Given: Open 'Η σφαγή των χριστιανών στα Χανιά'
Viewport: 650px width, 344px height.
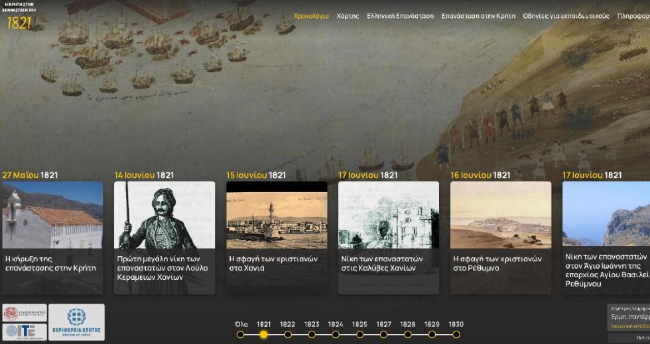Looking at the screenshot, I should 273,263.
